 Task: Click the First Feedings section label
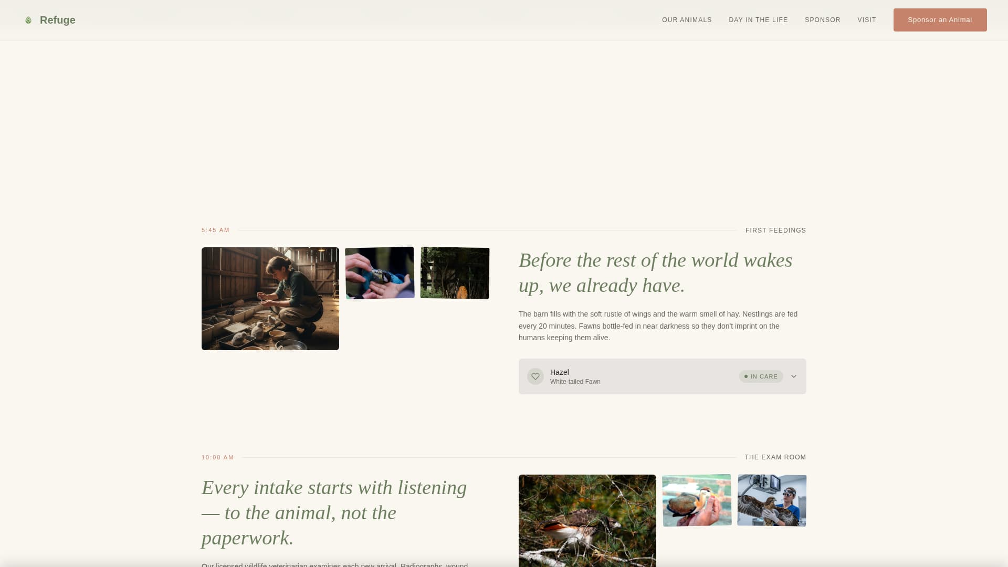pos(775,230)
